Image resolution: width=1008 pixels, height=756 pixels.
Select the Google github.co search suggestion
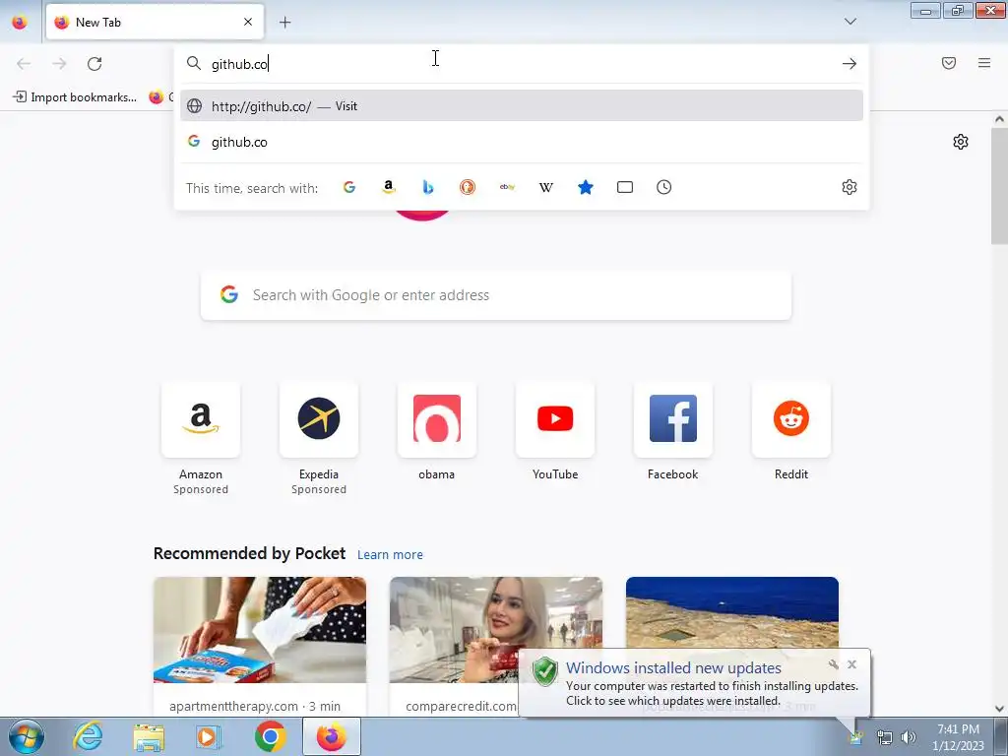(522, 142)
